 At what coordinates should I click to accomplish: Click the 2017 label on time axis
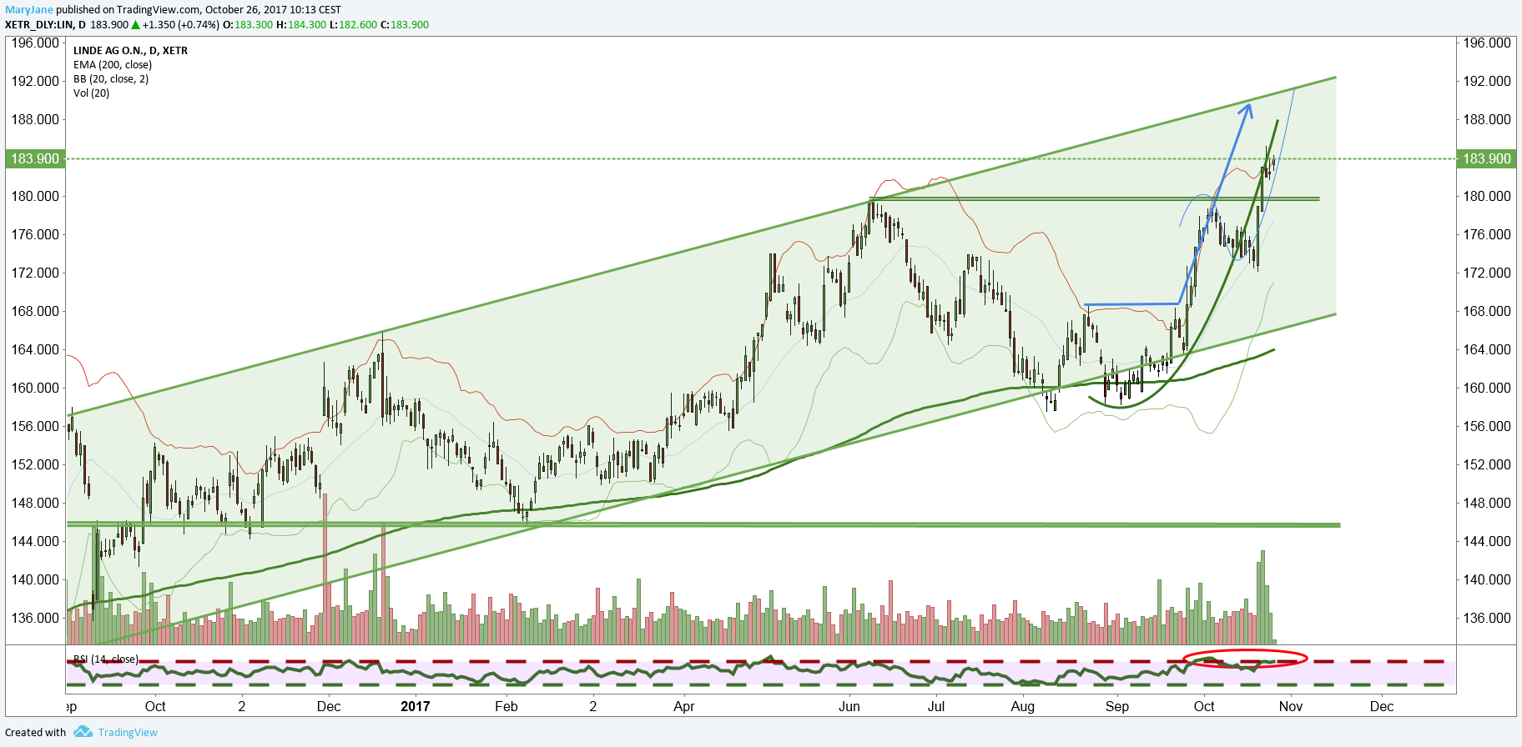coord(416,707)
